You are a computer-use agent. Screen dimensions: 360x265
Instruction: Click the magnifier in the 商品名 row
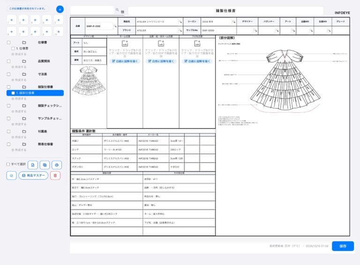tap(180, 22)
